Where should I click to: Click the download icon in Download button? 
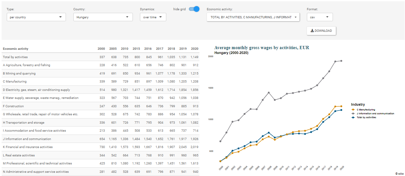click(x=312, y=31)
